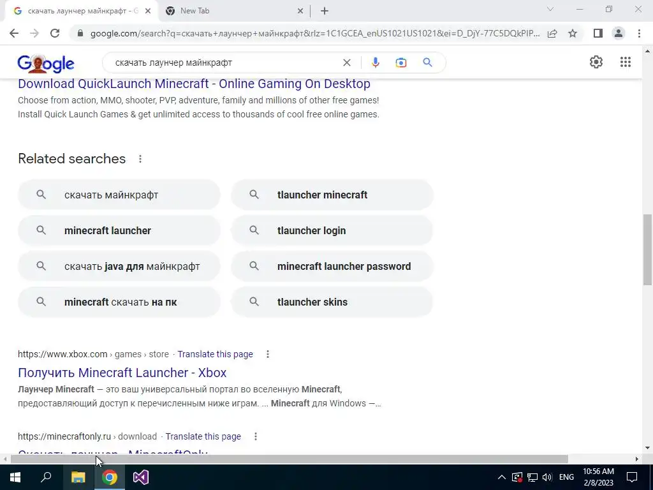The height and width of the screenshot is (490, 653).
Task: Show hidden system tray icons
Action: click(x=502, y=477)
